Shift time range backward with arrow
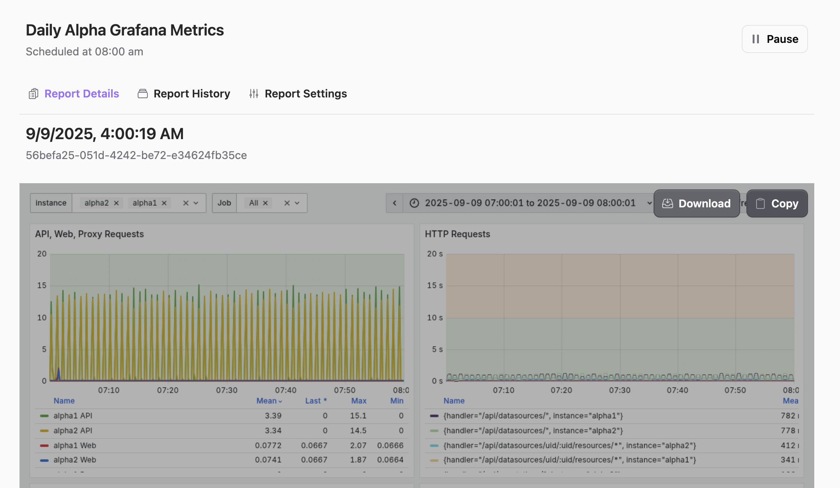The height and width of the screenshot is (488, 840). coord(395,203)
